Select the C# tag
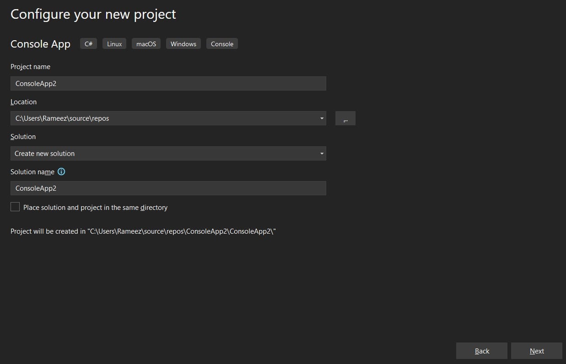The width and height of the screenshot is (566, 364). coord(88,44)
